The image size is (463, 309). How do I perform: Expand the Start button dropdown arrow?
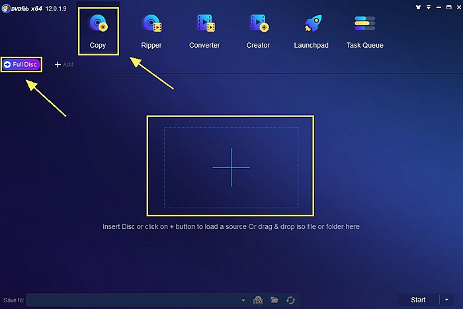click(446, 300)
